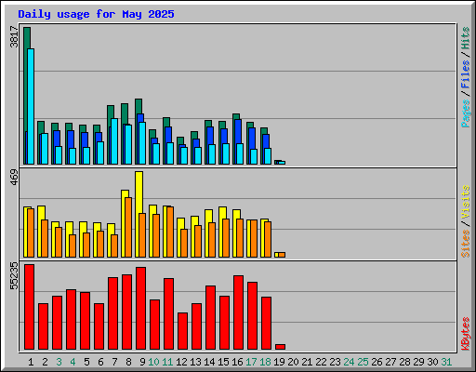Screen dimensions: 476x372
Task: Click day label 29 on the x-axis
Action: 418,362
